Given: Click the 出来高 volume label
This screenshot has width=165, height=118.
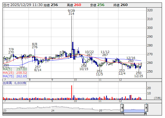Looking at the screenshot, I should point(14,83).
